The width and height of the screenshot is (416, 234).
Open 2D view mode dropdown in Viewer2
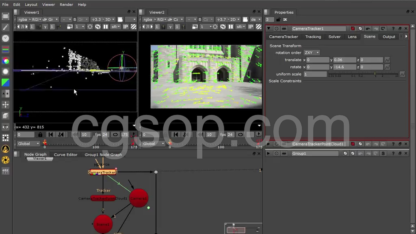(x=234, y=19)
